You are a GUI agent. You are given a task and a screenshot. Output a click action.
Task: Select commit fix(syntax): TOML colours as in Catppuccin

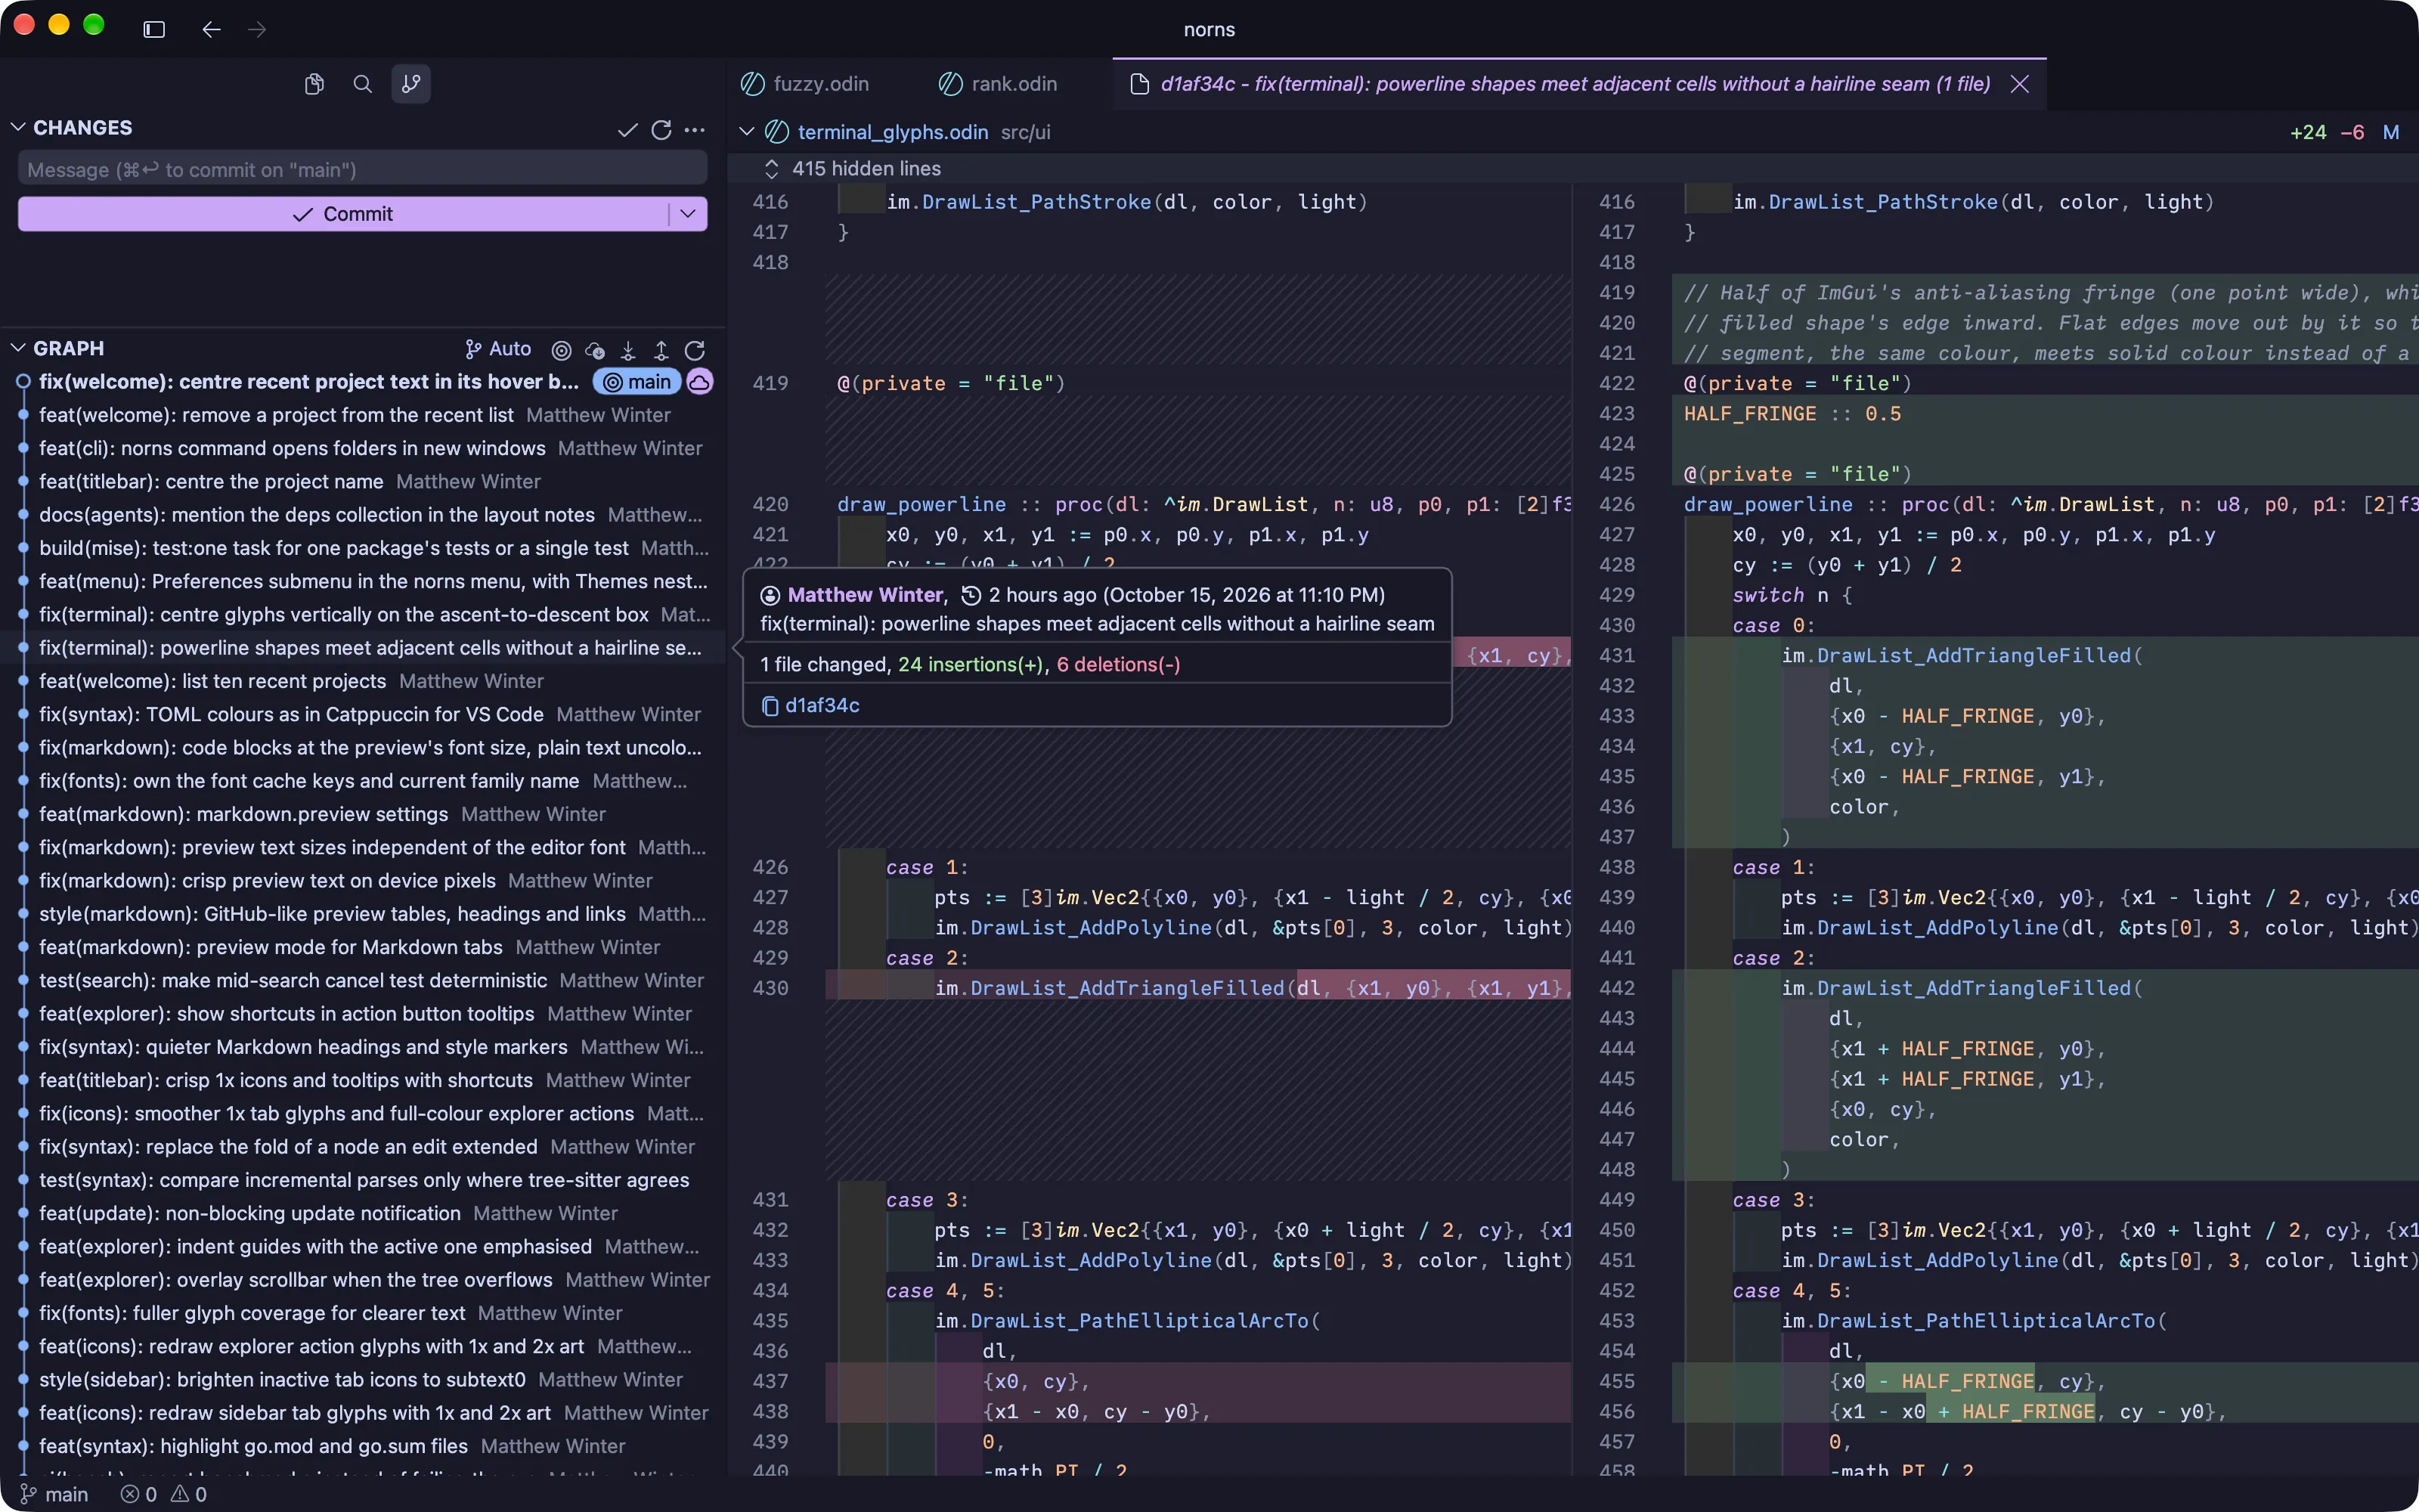(363, 714)
